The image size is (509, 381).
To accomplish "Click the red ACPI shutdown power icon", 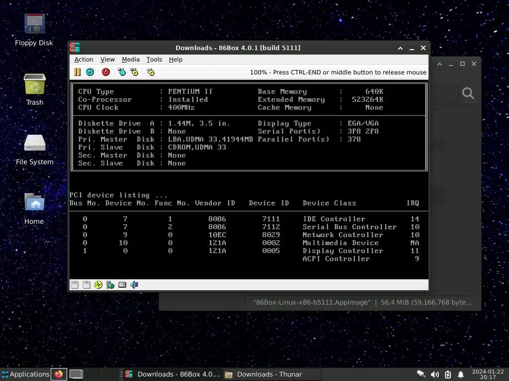I will click(106, 72).
